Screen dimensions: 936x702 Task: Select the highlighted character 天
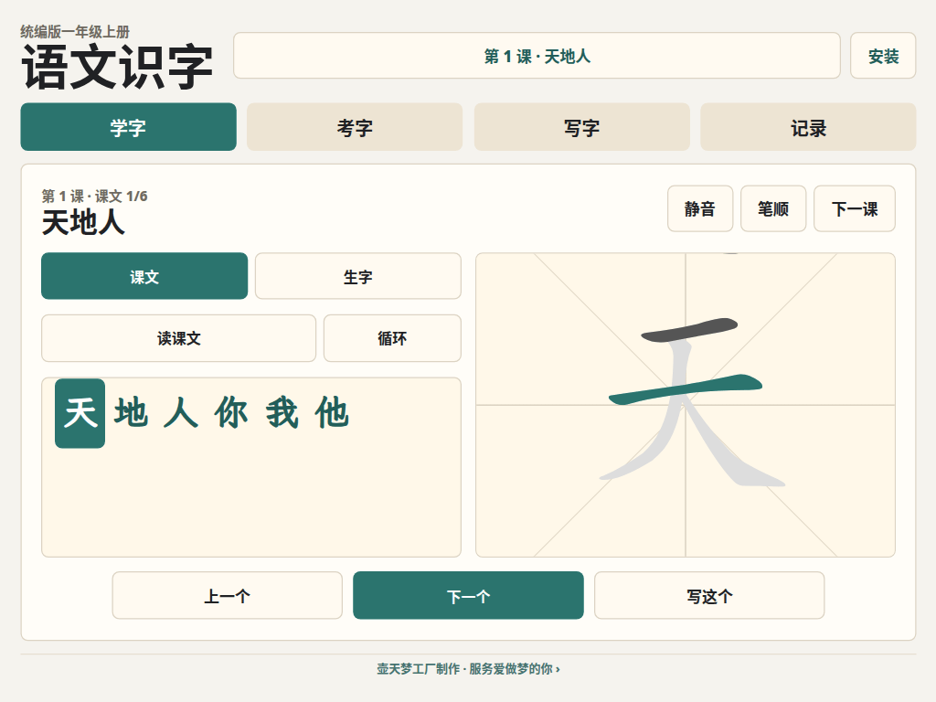pyautogui.click(x=80, y=413)
